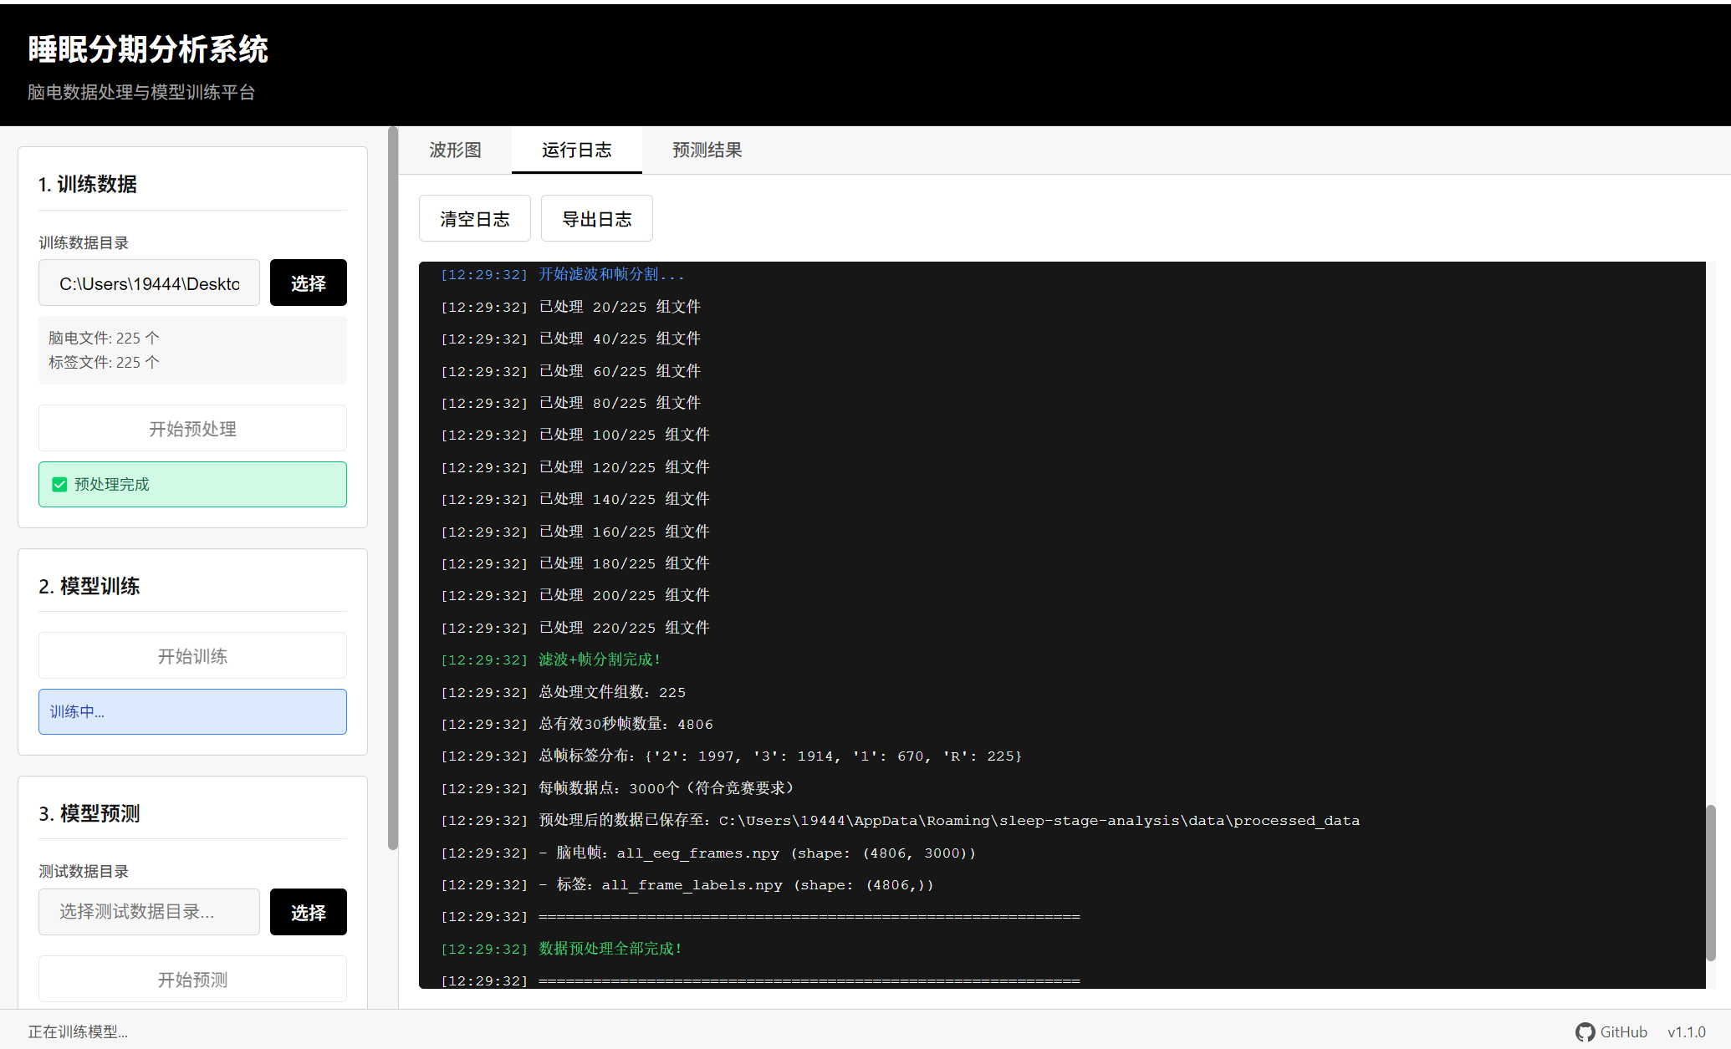Click the green preprocessing complete checkmark
Viewport: 1731px width, 1049px height.
coord(59,485)
